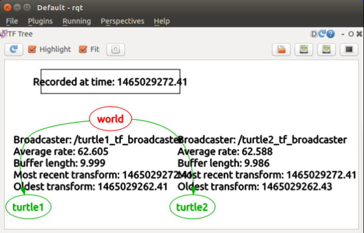The width and height of the screenshot is (364, 233).
Task: Select the turtle2 frame node
Action: click(x=192, y=208)
